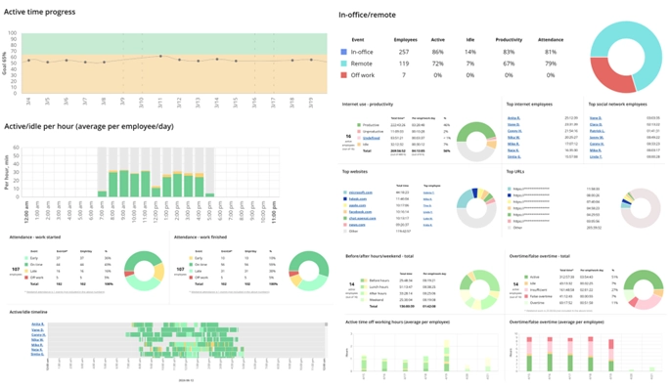Click the Productive legend row in Internet use
The width and height of the screenshot is (669, 387).
(404, 125)
